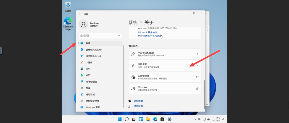Click the settings back arrow button
289x123 pixels.
[x=80, y=14]
